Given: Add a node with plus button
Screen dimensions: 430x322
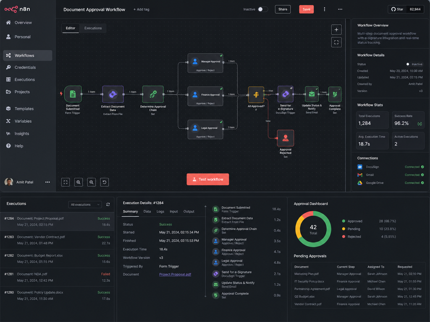Looking at the screenshot, I should [x=336, y=30].
